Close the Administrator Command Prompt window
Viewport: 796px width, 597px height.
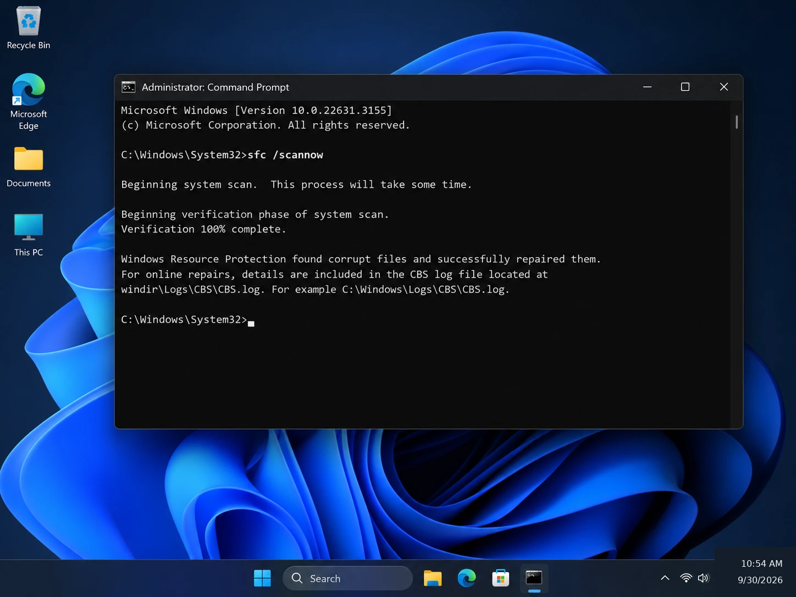pos(723,87)
